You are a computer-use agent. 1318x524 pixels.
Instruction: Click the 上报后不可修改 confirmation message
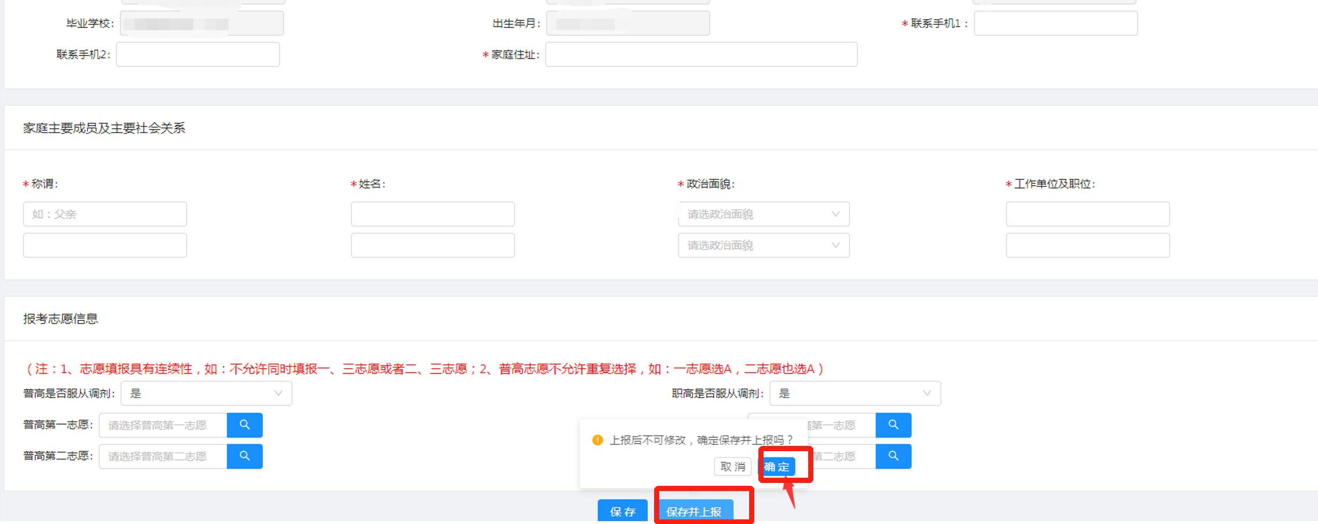701,440
